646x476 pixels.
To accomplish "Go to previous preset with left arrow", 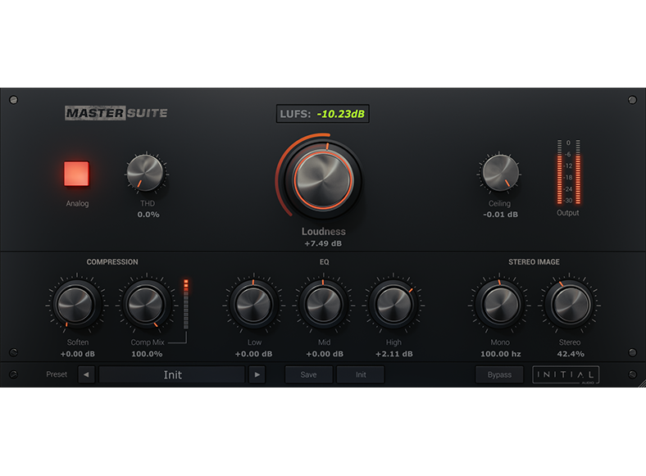I will click(x=86, y=374).
